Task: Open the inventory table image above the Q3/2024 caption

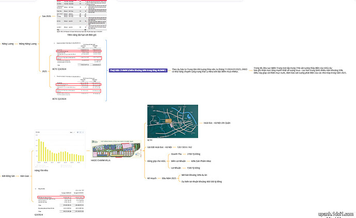Action: (x=60, y=200)
